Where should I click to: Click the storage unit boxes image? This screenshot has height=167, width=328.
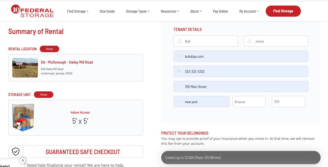[x=23, y=117]
